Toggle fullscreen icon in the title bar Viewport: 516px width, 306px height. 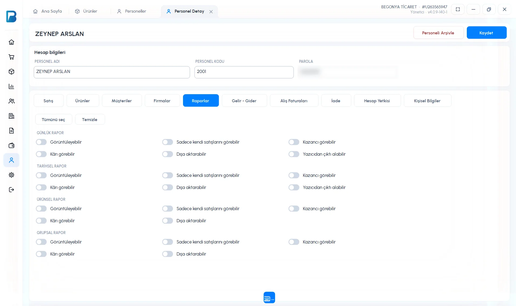point(458,9)
